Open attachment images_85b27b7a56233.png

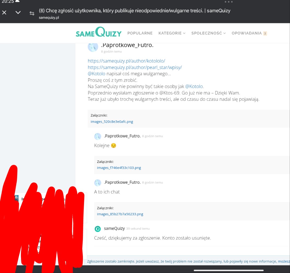pyautogui.click(x=120, y=214)
